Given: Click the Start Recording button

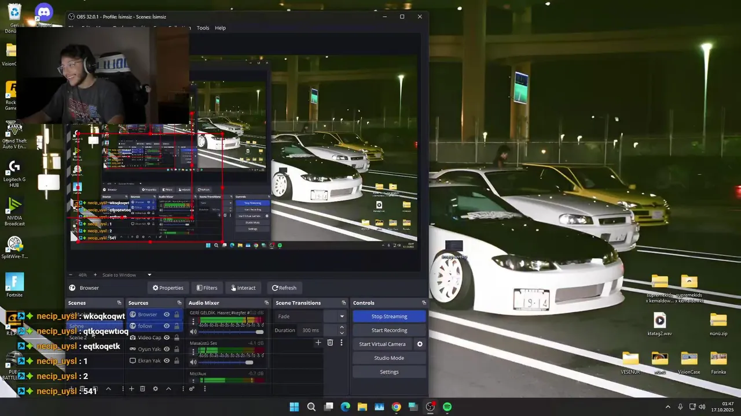Looking at the screenshot, I should 389,330.
